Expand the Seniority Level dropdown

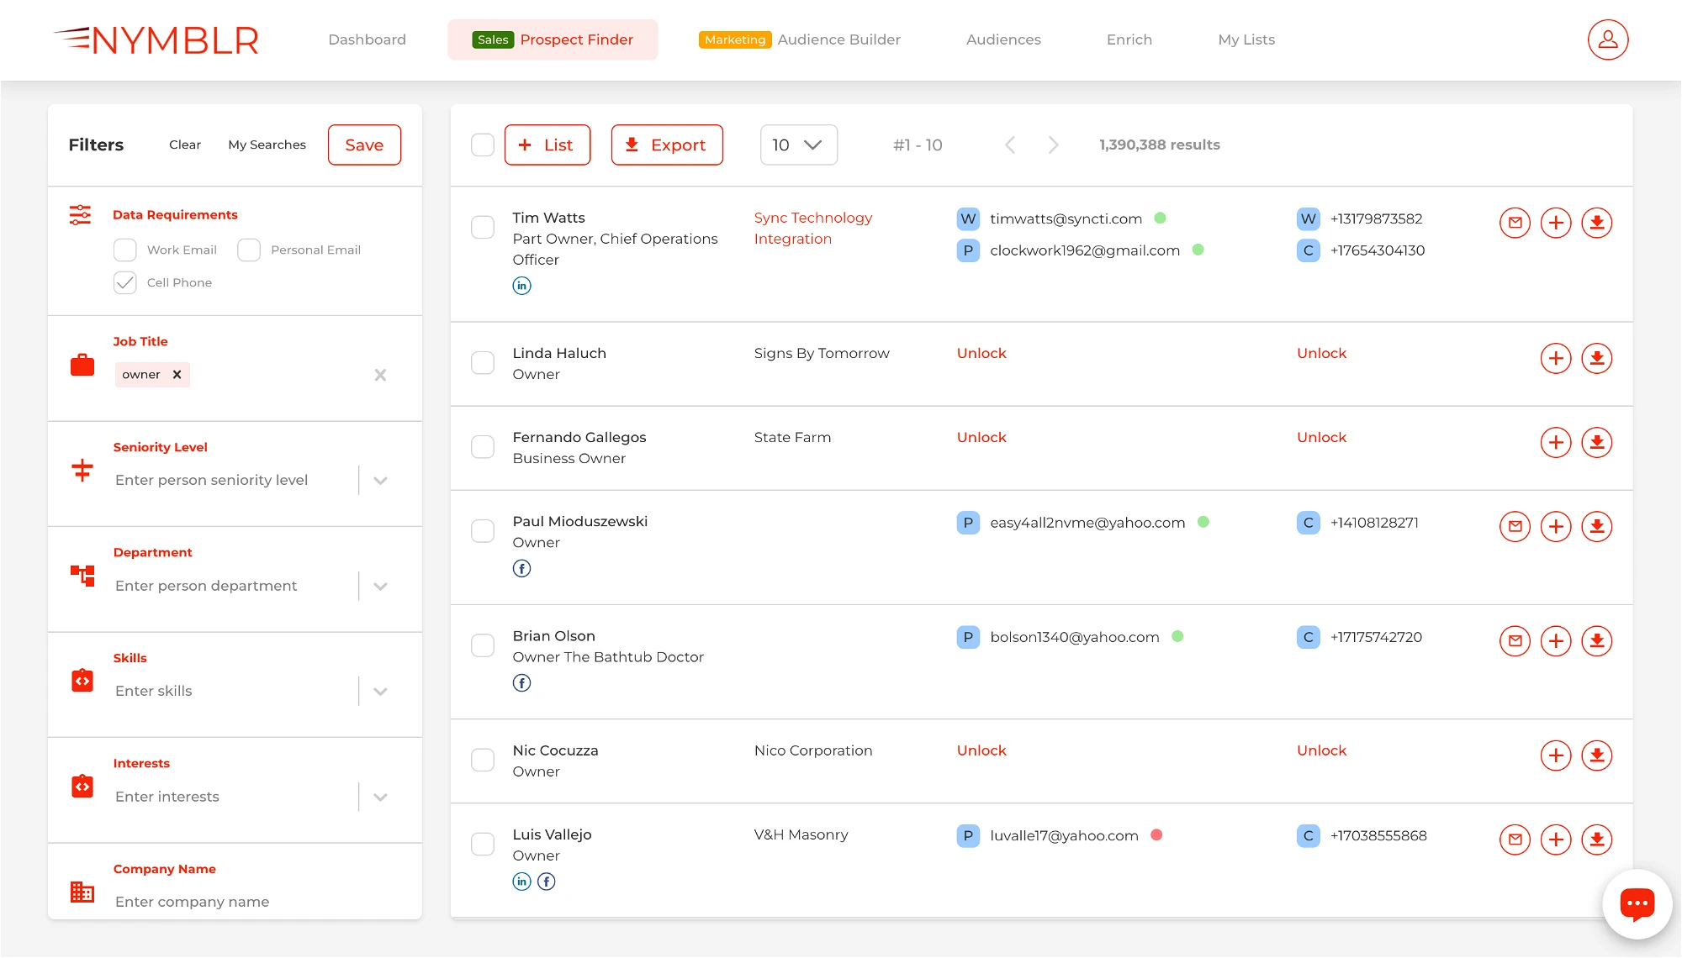tap(380, 481)
